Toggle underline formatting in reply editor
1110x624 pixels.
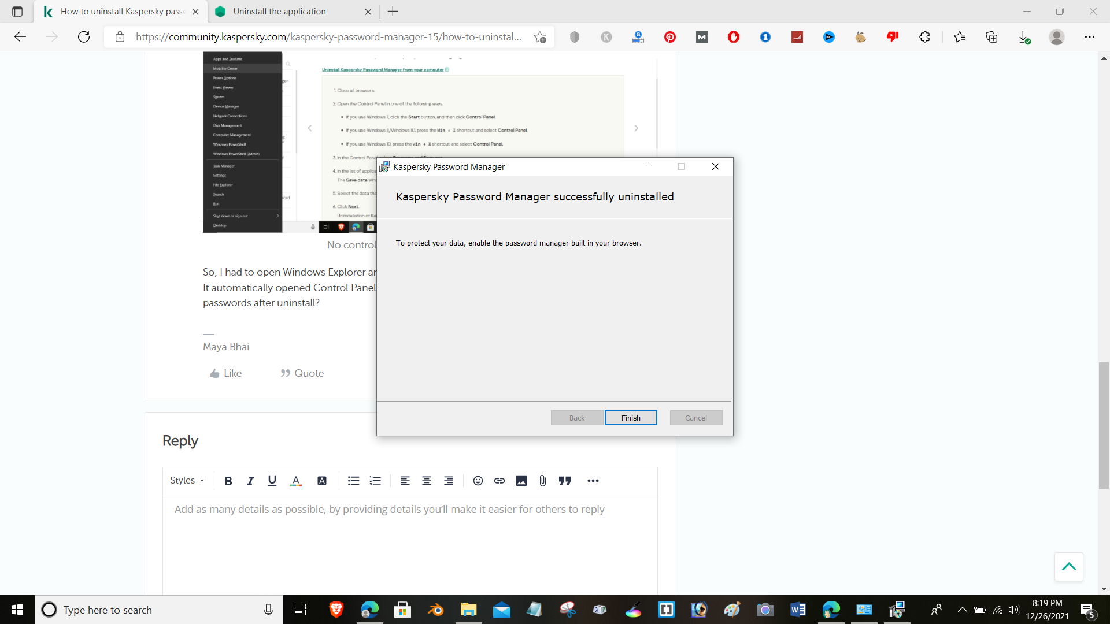coord(272,481)
